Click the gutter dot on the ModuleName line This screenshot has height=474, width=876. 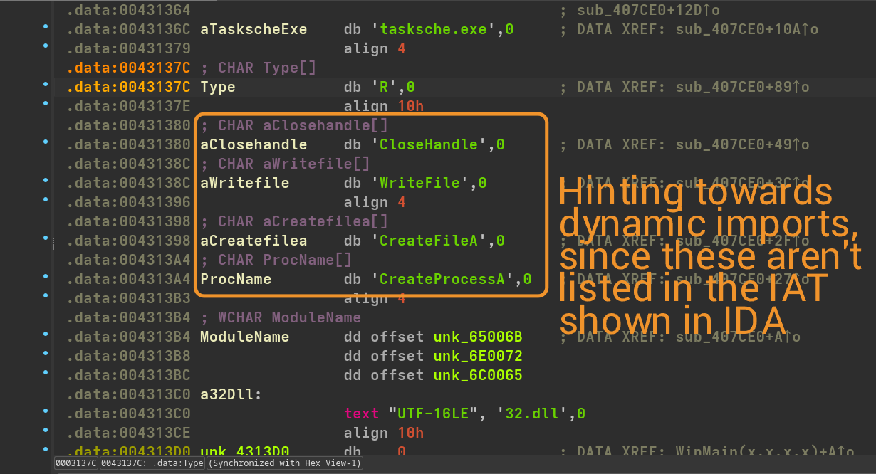coord(46,335)
